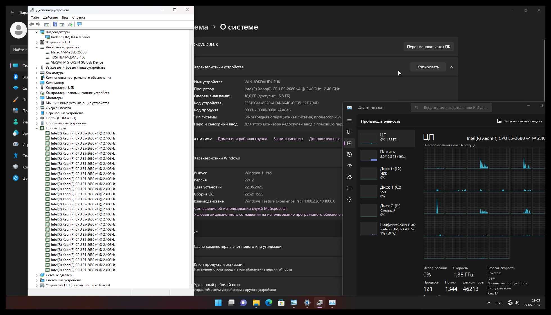Click Переименовать этот ПК button
Screen dimensions: 551x315
click(x=428, y=47)
